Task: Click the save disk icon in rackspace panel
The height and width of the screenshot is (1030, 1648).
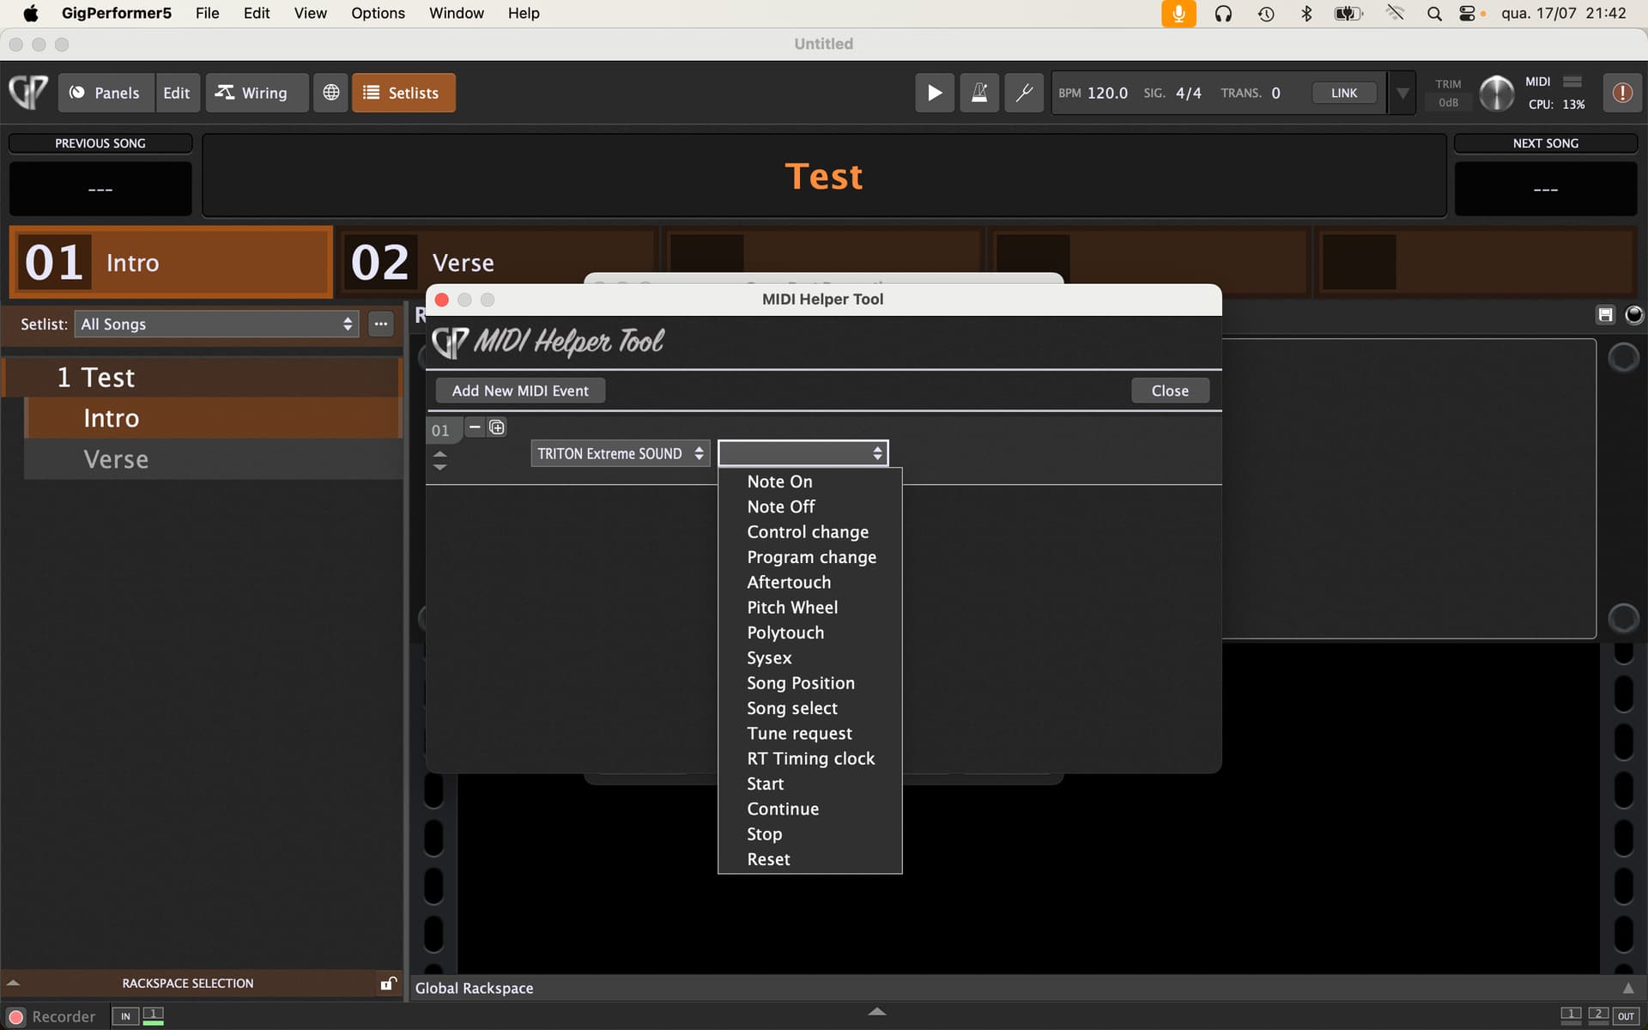Action: pos(1605,315)
